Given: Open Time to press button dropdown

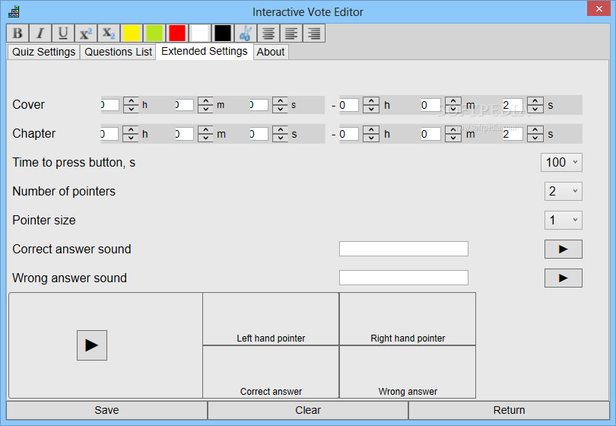Looking at the screenshot, I should (561, 162).
